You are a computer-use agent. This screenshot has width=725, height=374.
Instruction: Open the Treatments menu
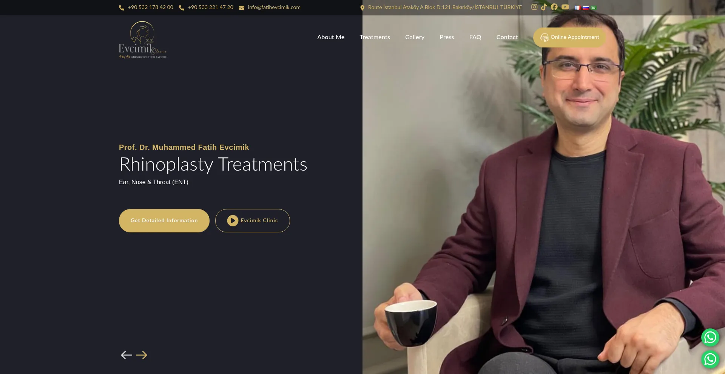coord(375,37)
